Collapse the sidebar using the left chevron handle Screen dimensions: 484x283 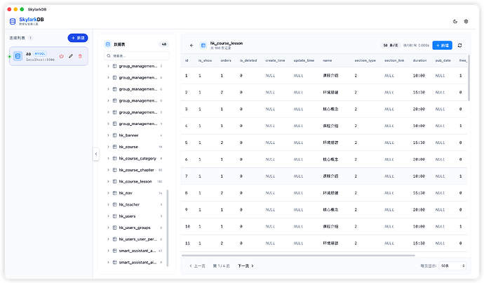coord(96,154)
